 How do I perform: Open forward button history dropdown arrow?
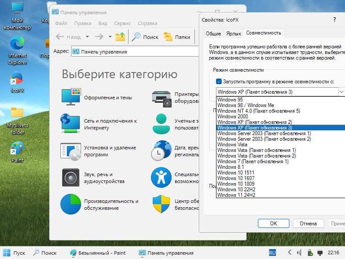[x=110, y=37]
